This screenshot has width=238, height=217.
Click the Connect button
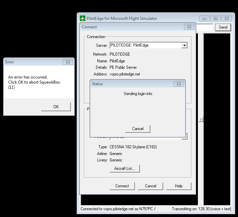[x=122, y=186]
